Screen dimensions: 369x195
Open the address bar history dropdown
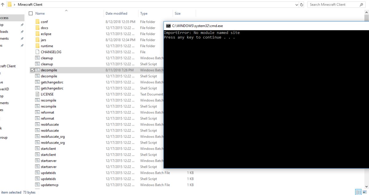coord(297,5)
